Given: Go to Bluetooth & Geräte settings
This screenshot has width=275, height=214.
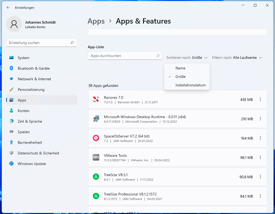Looking at the screenshot, I should (x=42, y=68).
